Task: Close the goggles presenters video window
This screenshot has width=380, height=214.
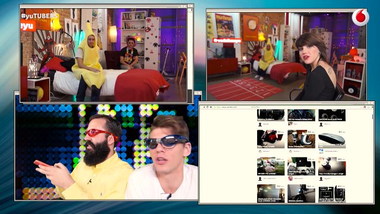Action: [x=199, y=93]
